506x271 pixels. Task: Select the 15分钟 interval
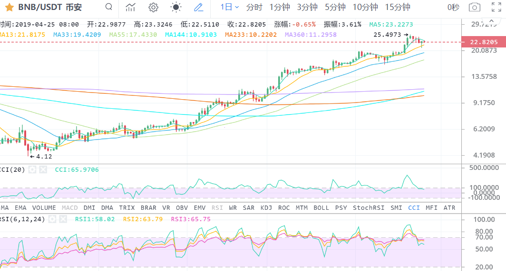(x=398, y=7)
